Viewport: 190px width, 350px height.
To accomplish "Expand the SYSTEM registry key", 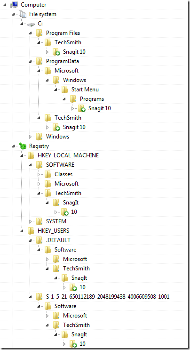I will pos(31,221).
